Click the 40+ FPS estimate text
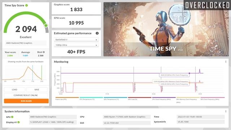The width and height of the screenshot is (231, 130). tap(76, 52)
